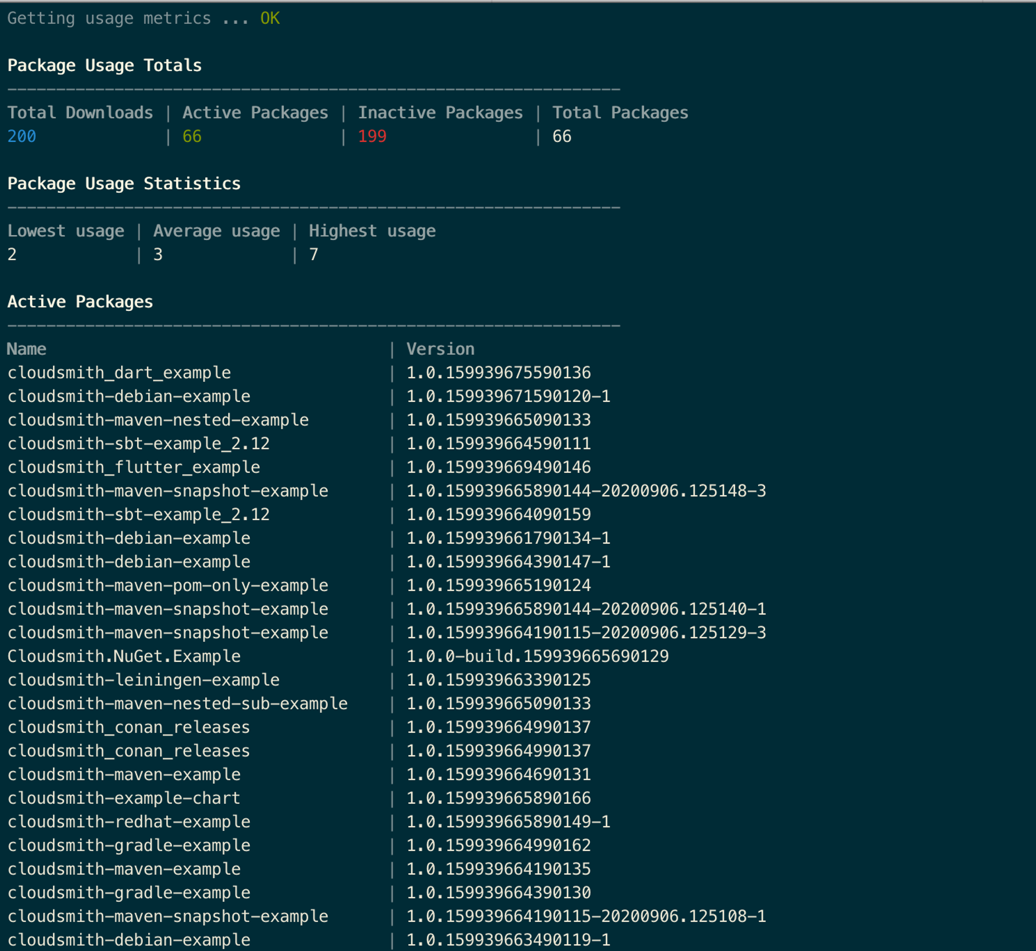Click the green OK status text
Image resolution: width=1036 pixels, height=951 pixels.
[270, 19]
